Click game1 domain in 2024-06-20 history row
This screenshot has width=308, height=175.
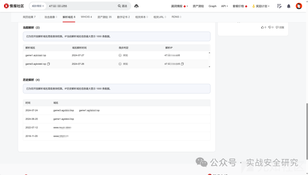(64, 119)
